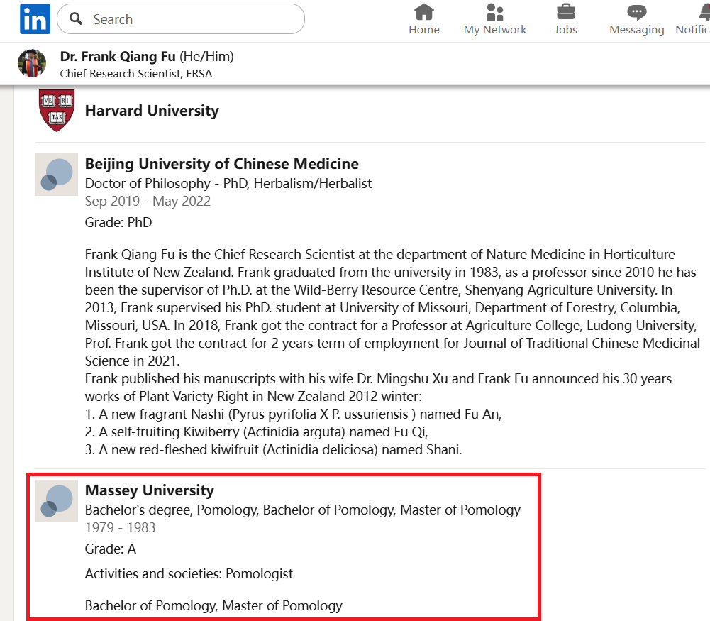This screenshot has height=621, width=710.
Task: Open the Massey University school link
Action: (x=150, y=490)
